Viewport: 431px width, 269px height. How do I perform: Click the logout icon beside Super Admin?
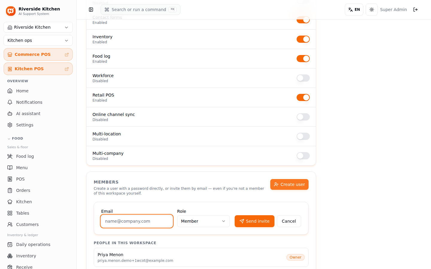click(415, 10)
